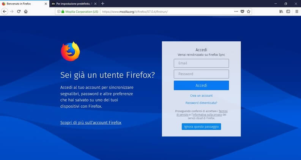Screen dimensions: 301x160
Task: Close the Firefox window
Action: click(296, 4)
